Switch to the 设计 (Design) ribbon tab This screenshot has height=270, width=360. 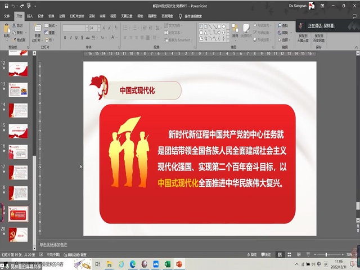(40, 16)
